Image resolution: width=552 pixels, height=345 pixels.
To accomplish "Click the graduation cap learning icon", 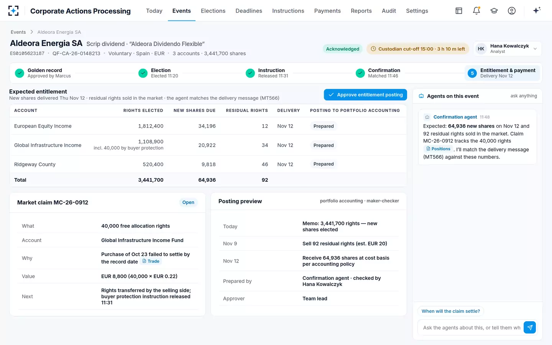I will point(494,11).
